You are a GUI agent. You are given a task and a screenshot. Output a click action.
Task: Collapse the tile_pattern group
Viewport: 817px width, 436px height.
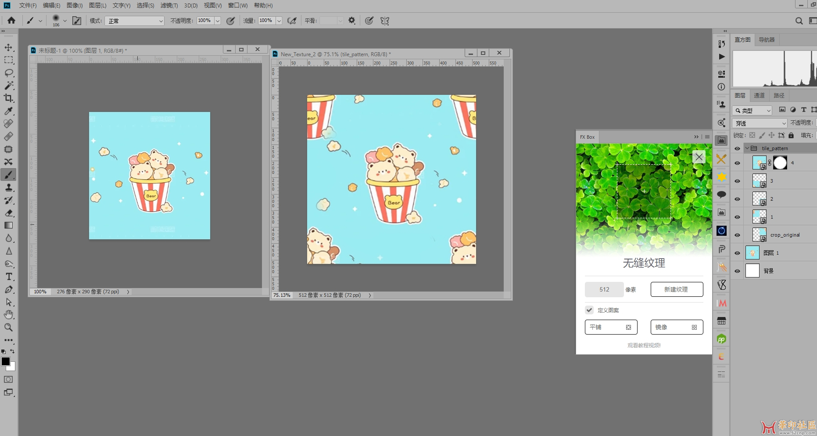click(747, 148)
